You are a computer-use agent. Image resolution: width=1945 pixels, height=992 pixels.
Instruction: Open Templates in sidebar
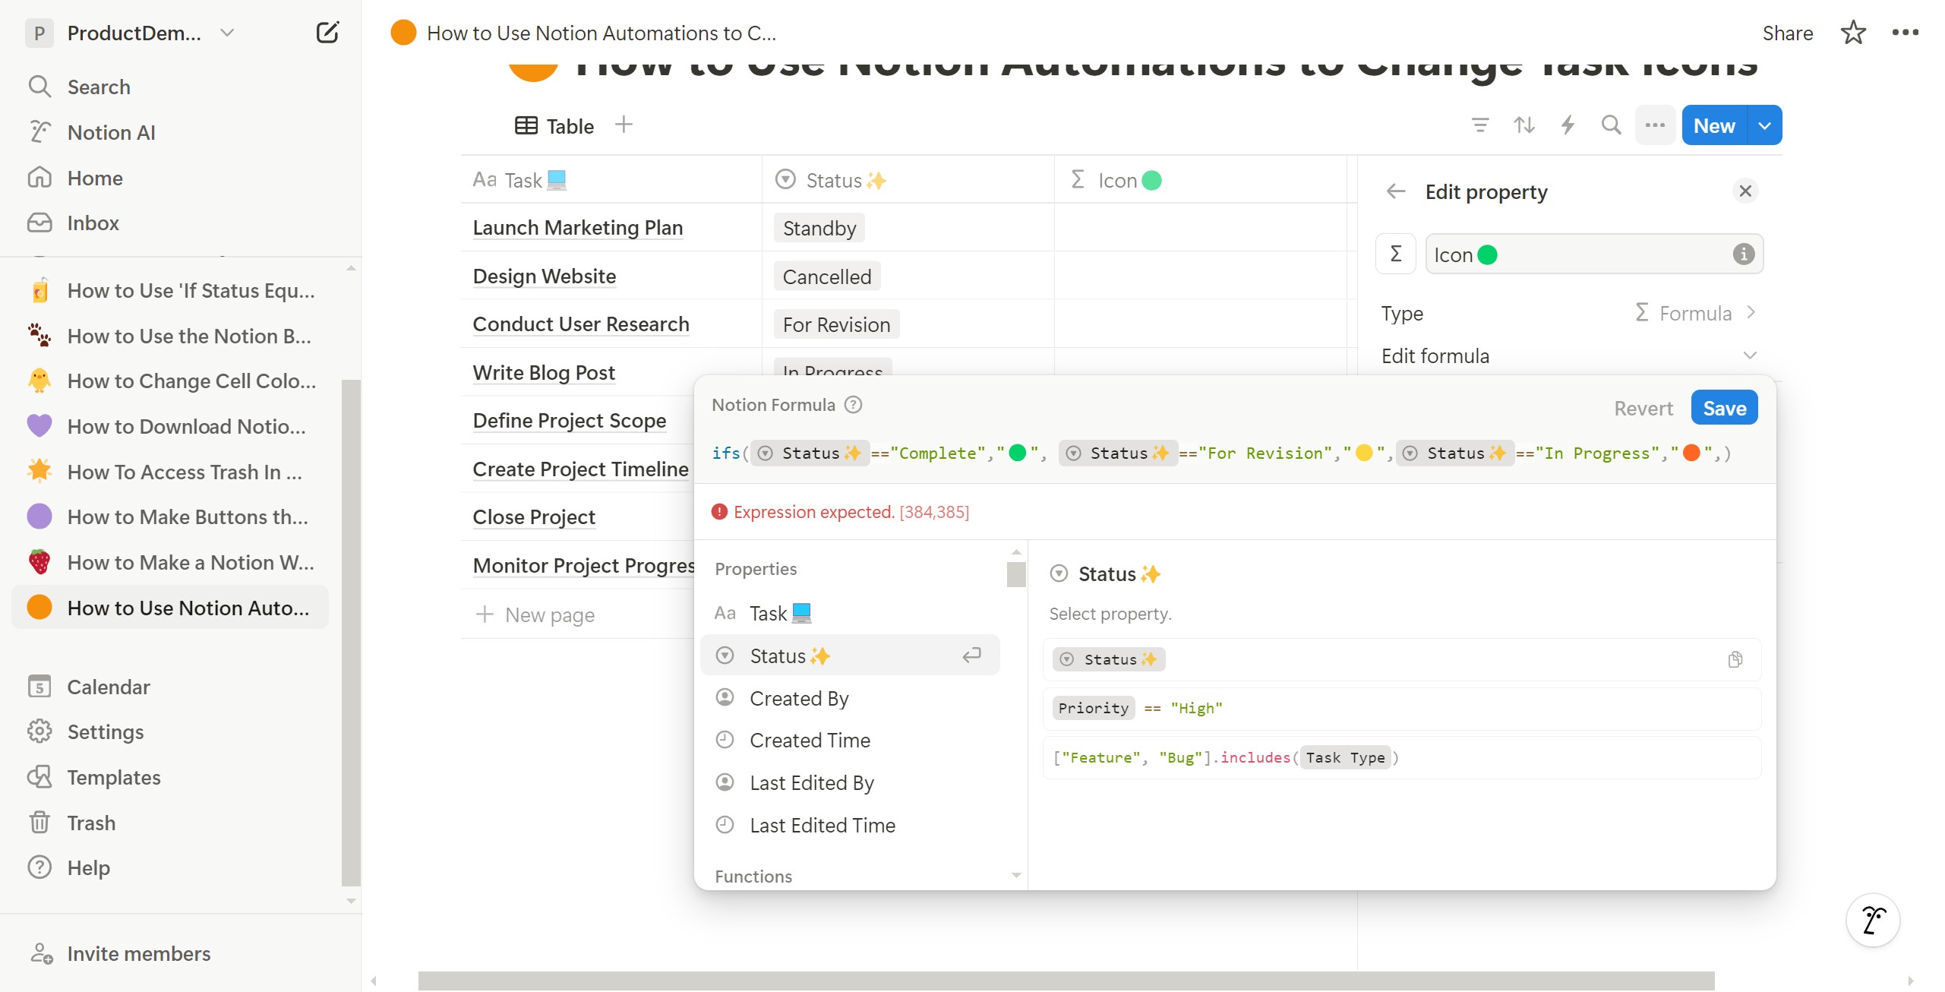tap(114, 777)
